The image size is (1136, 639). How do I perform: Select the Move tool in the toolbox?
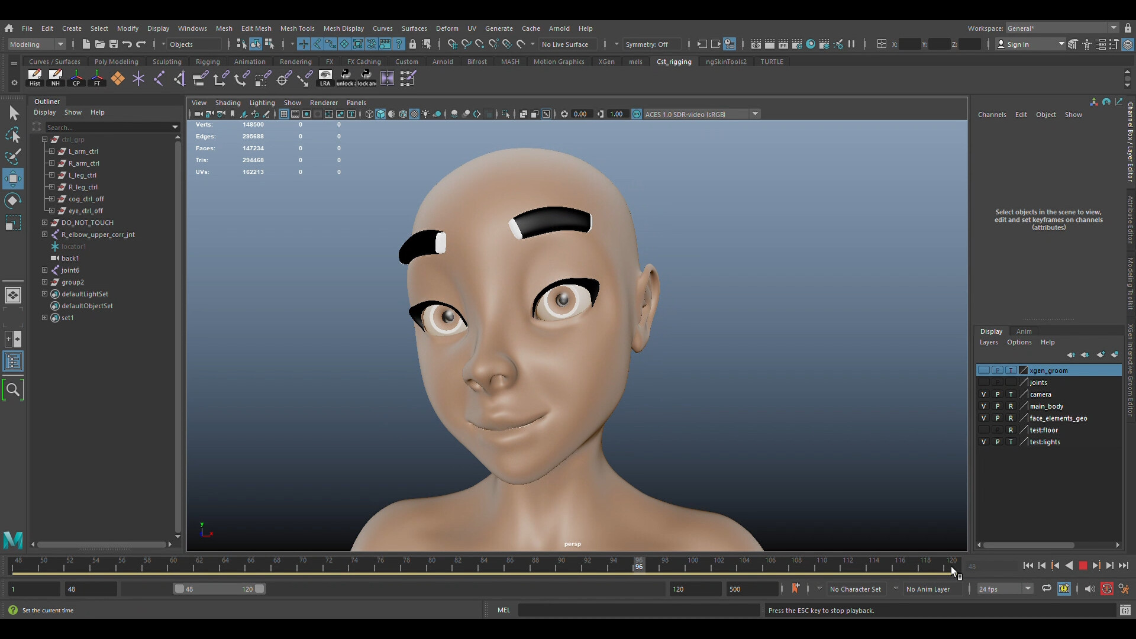[12, 178]
